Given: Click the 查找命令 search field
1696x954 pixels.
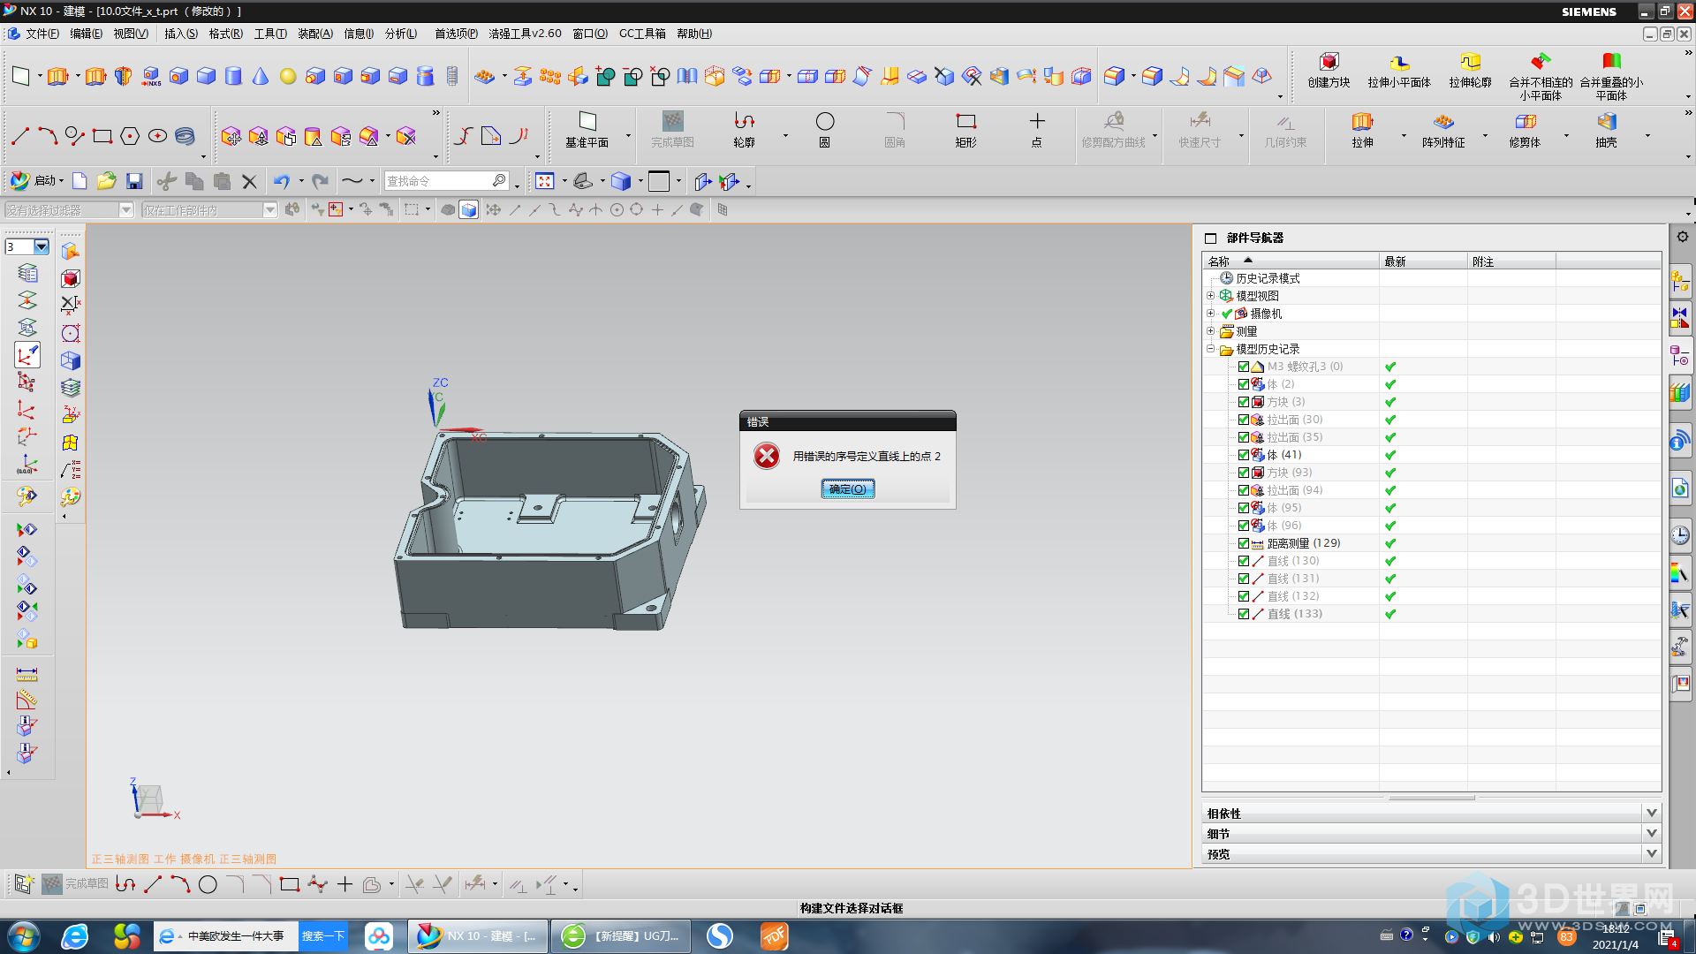Looking at the screenshot, I should 439,181.
